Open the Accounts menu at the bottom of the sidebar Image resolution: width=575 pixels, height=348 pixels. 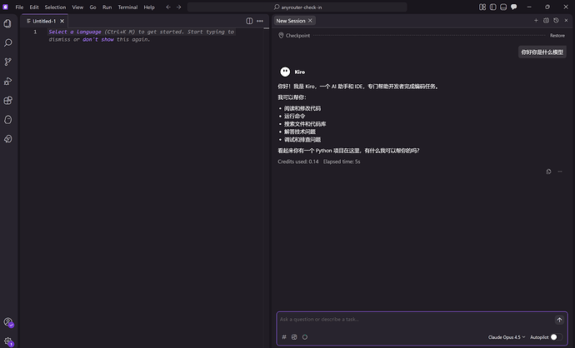point(8,322)
